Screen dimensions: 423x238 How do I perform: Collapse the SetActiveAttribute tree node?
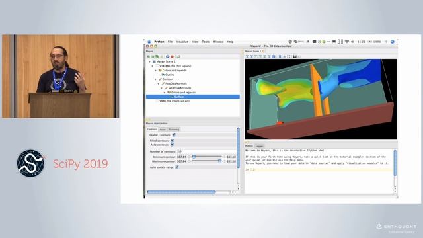coord(161,88)
